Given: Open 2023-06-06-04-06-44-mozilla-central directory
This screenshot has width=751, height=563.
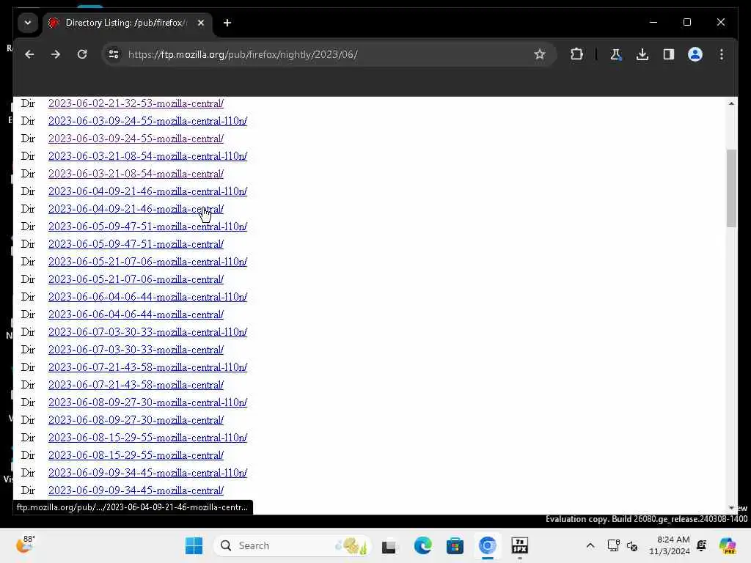Looking at the screenshot, I should [x=136, y=314].
